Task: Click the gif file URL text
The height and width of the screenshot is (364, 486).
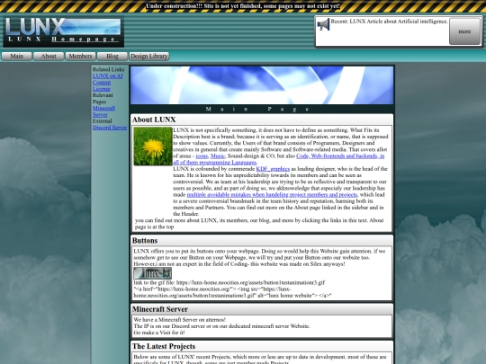Action: click(250, 282)
